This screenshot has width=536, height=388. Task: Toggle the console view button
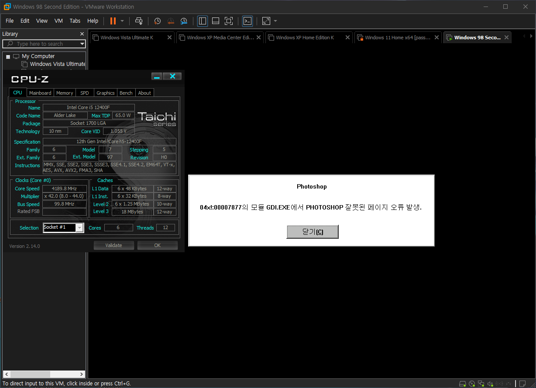[x=247, y=21]
